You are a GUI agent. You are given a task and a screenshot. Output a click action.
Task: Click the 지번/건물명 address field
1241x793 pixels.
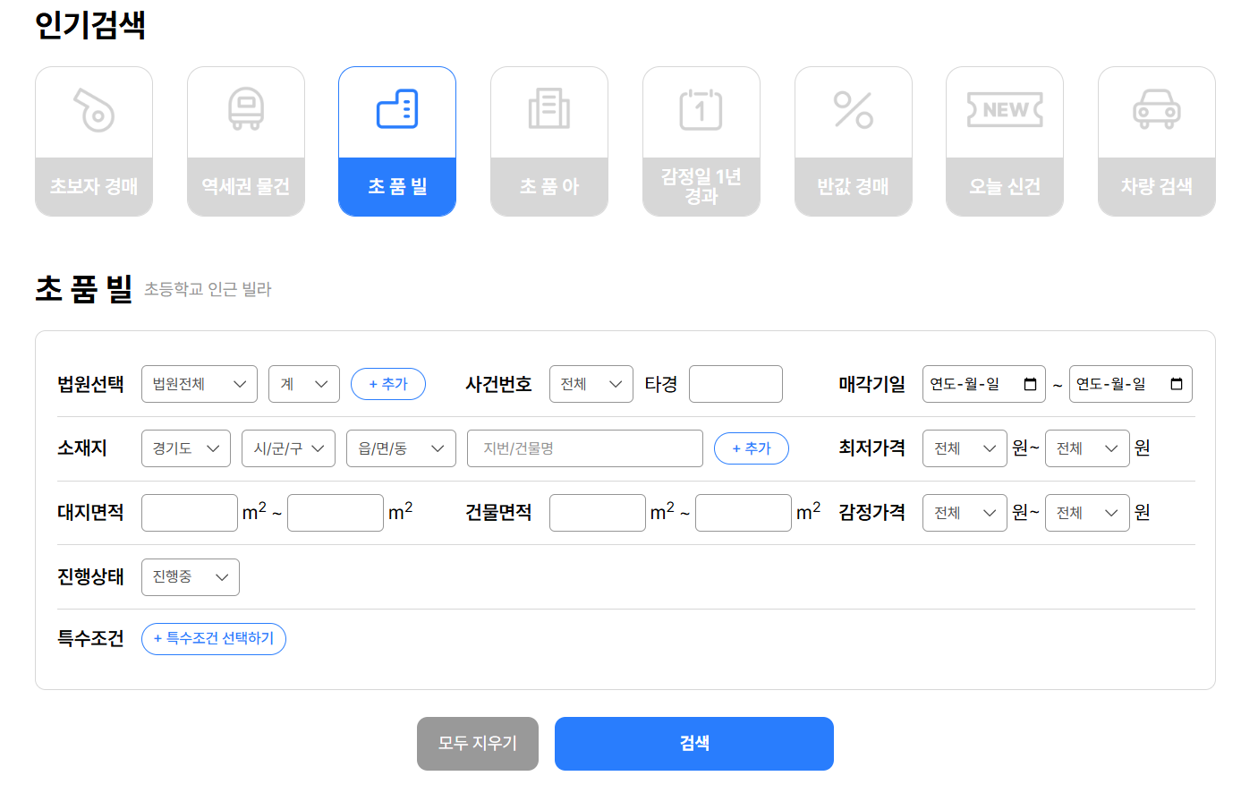585,448
